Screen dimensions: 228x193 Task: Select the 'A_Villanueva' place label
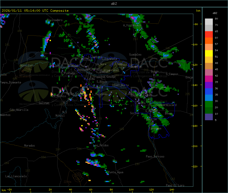132,25
